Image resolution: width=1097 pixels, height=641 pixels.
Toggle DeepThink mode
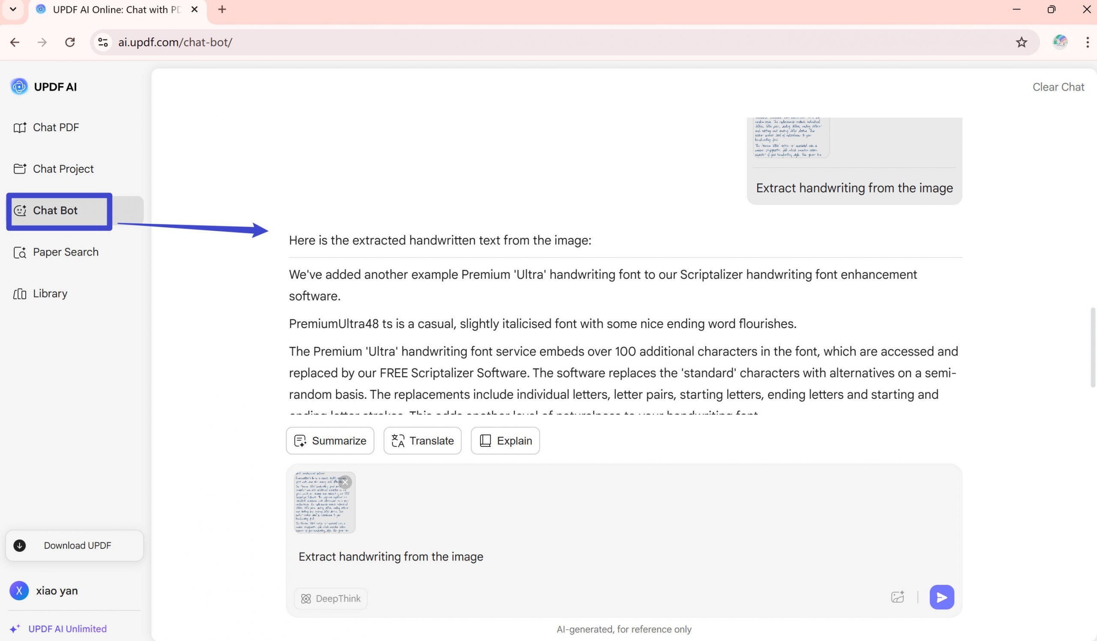[330, 598]
